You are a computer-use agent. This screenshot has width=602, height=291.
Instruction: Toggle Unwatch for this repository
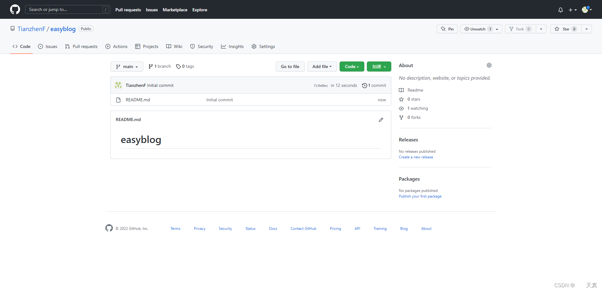[x=478, y=29]
